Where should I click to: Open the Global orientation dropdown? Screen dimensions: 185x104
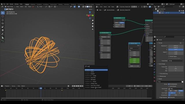coord(40,7)
